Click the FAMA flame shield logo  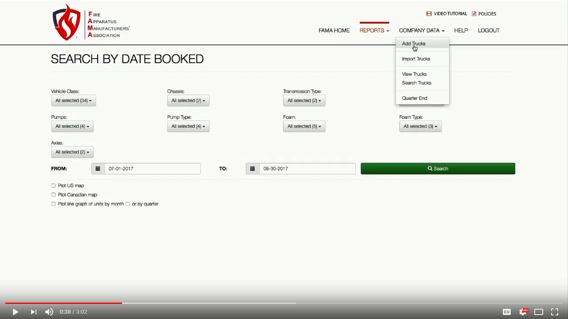pos(67,23)
